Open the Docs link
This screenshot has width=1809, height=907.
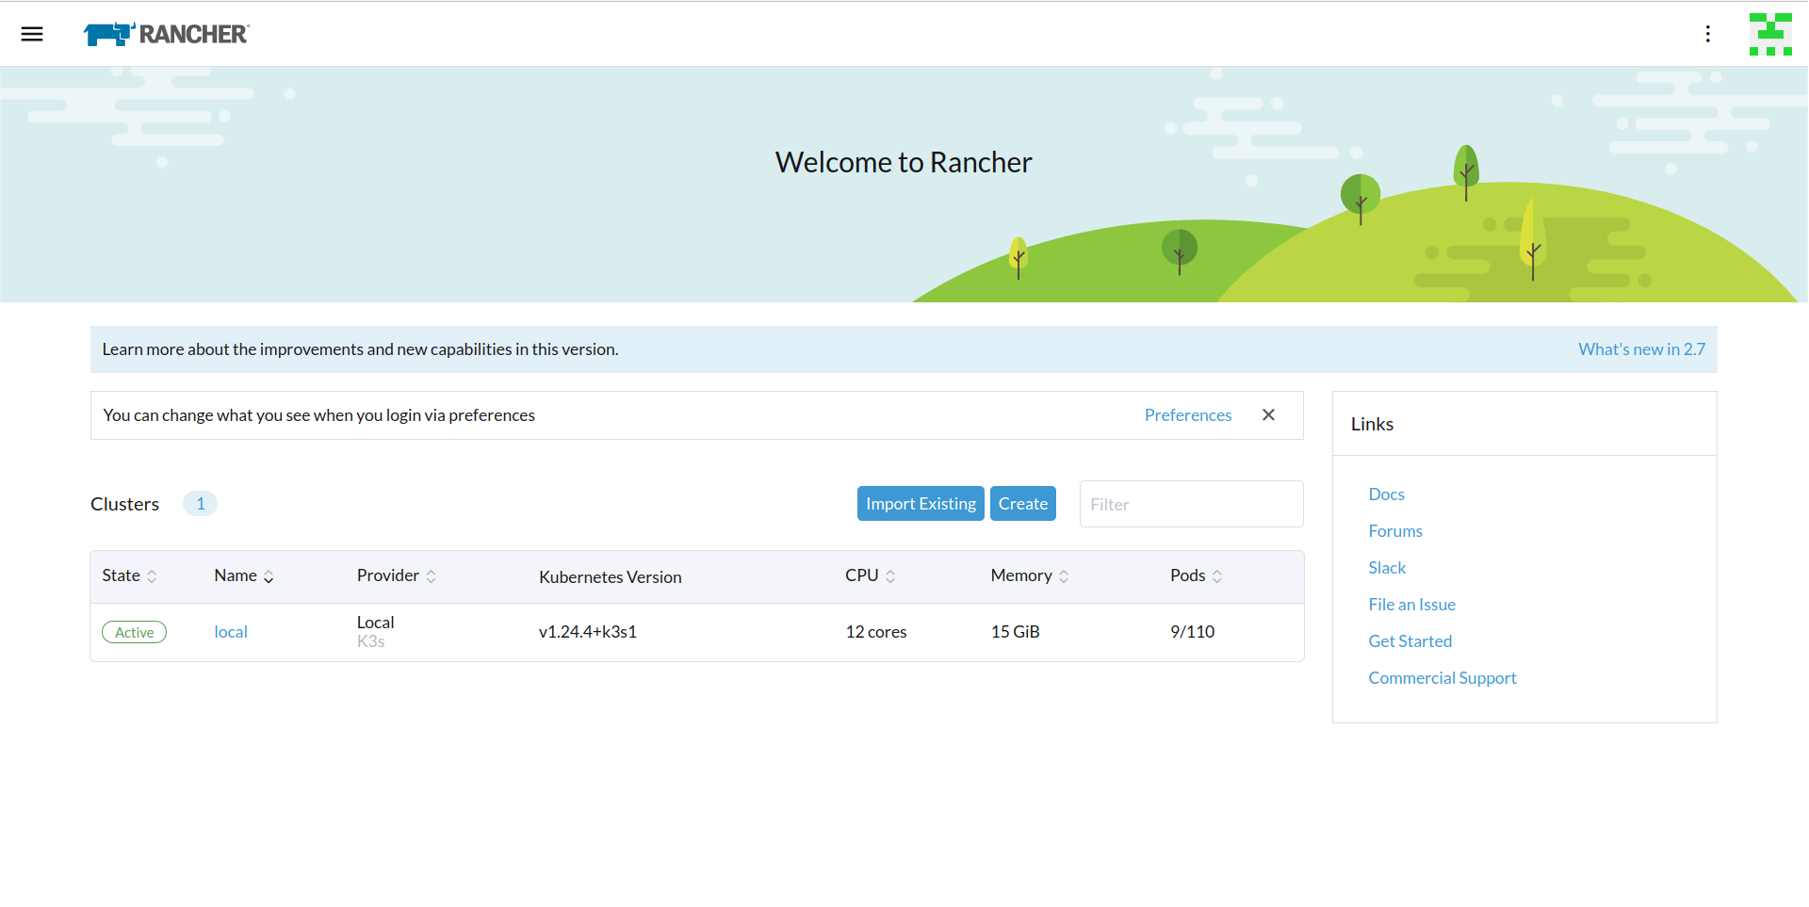pos(1386,494)
